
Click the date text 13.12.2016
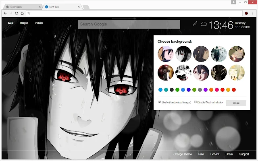click(243, 27)
